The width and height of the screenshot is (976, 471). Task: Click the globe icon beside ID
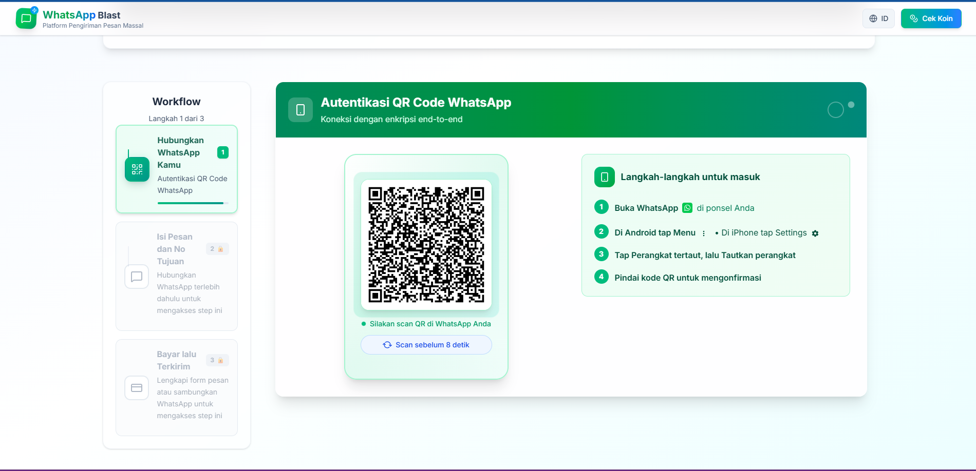pos(873,18)
